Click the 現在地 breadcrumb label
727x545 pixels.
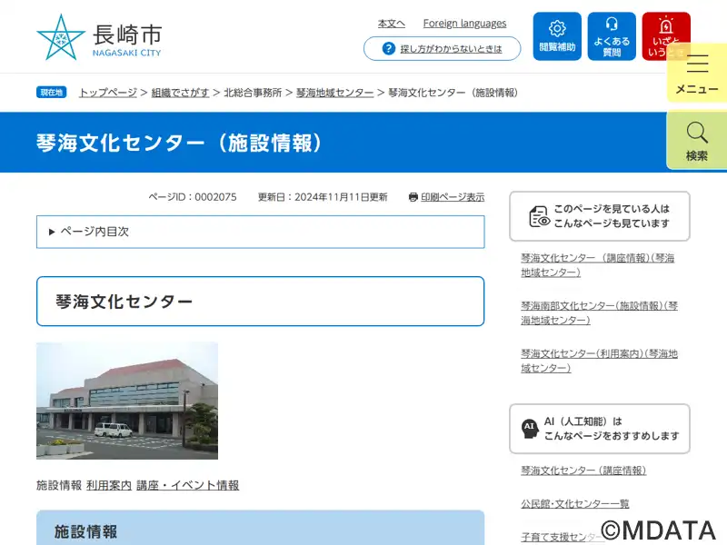tap(52, 93)
